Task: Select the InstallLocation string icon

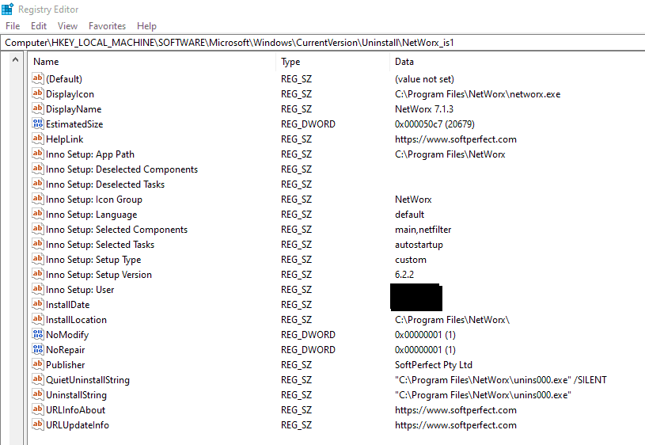Action: tap(37, 319)
